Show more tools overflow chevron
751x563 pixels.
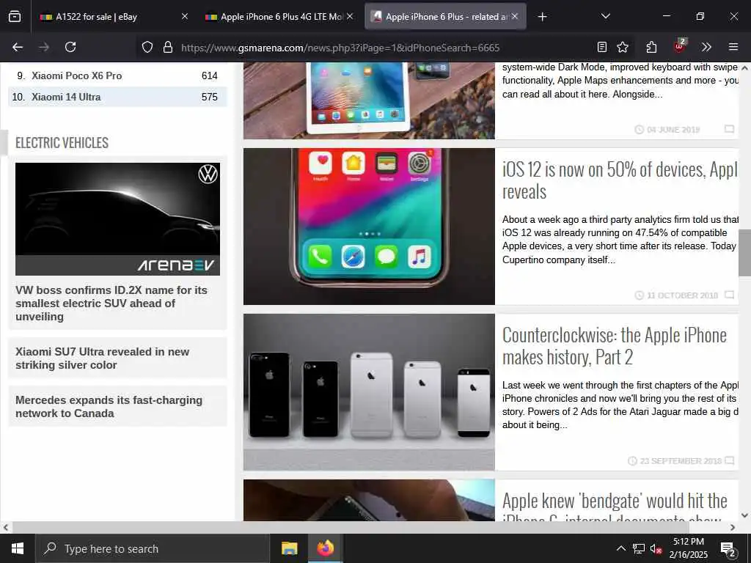tap(706, 47)
